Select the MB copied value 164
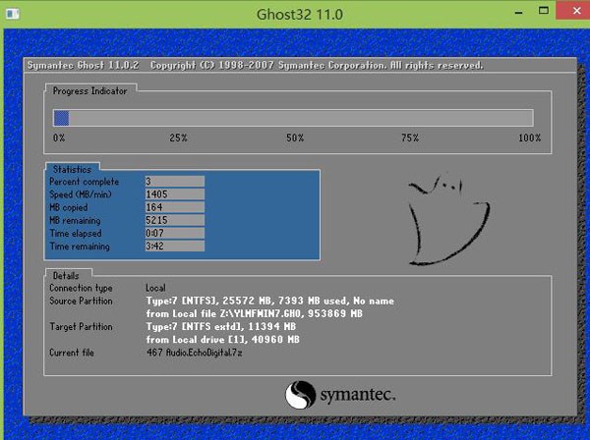Screen dimensions: 590x440 pyautogui.click(x=175, y=207)
